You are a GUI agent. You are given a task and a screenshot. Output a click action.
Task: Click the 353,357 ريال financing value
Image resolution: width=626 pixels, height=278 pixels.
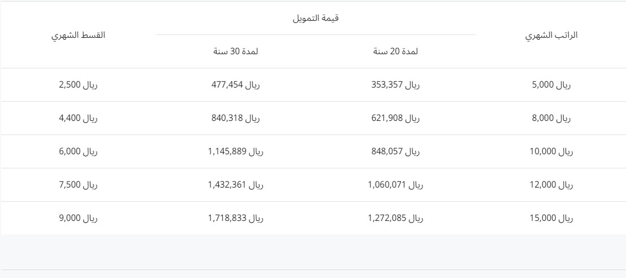click(x=396, y=85)
